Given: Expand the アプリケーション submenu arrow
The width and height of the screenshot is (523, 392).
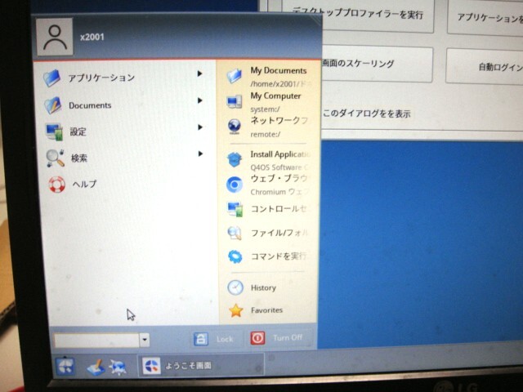Looking at the screenshot, I should 199,73.
